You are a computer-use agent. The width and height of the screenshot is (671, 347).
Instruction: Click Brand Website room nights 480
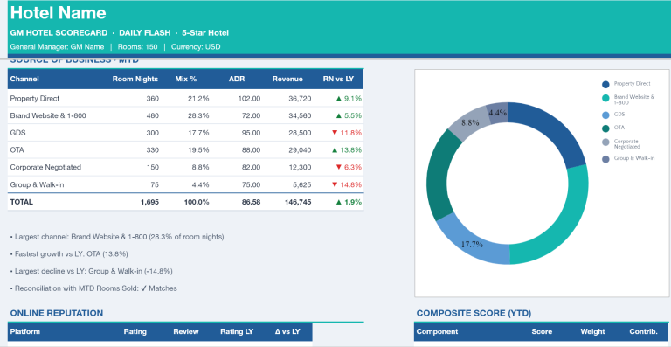pos(152,115)
